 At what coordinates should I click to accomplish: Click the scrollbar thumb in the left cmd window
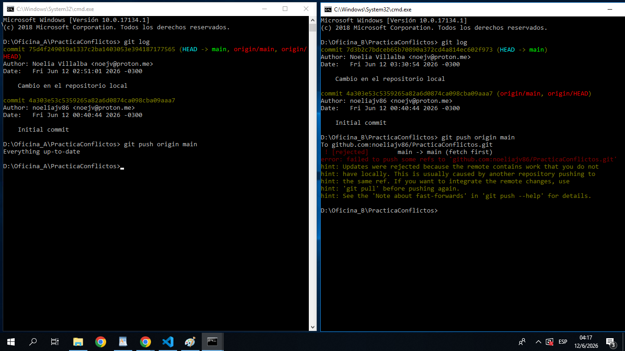(313, 27)
